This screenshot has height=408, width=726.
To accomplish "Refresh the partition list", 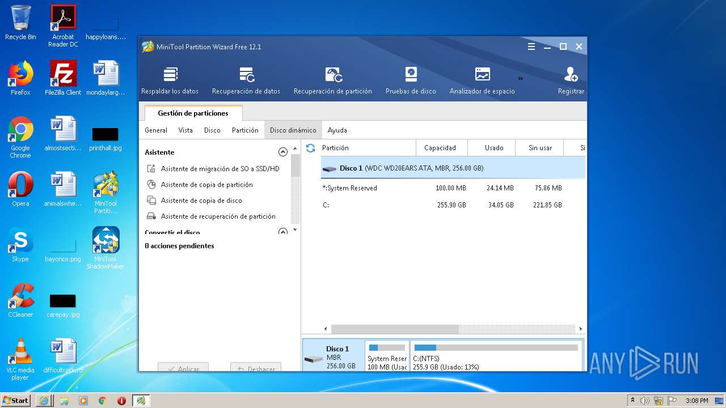I will point(311,148).
